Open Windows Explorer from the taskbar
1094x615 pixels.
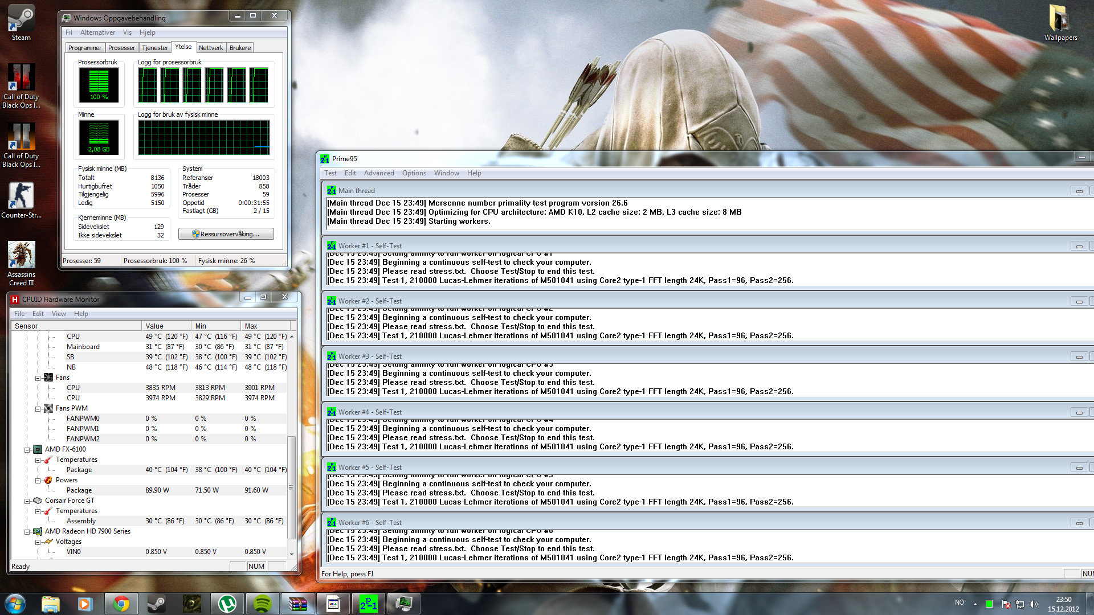(50, 604)
